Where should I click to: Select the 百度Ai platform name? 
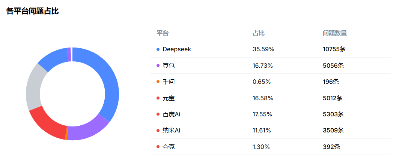point(171,114)
